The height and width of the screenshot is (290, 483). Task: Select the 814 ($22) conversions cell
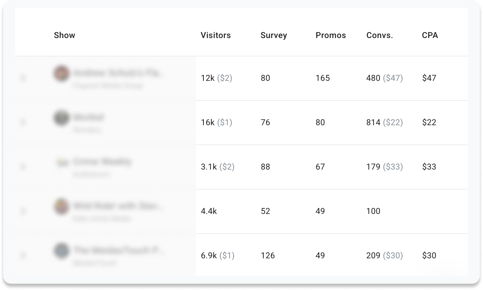pyautogui.click(x=385, y=122)
